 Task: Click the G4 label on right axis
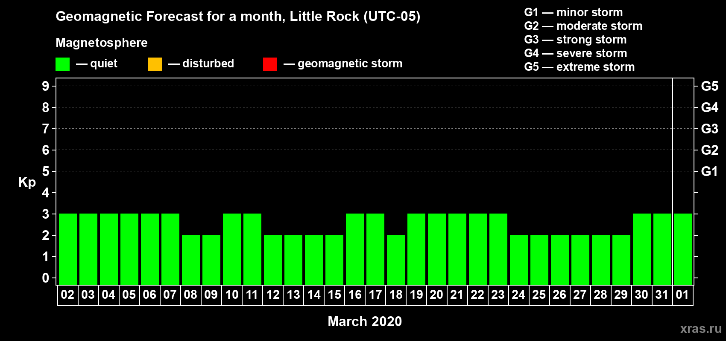[710, 107]
